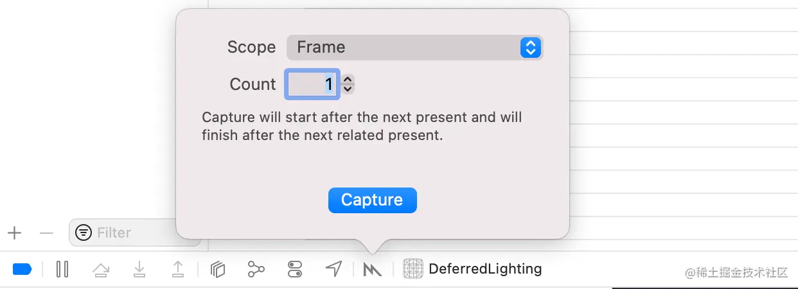Viewport: 798px width, 289px height.
Task: Focus the Filter text field
Action: pyautogui.click(x=135, y=232)
